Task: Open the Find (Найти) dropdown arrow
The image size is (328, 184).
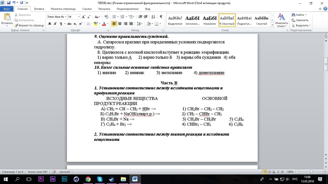Action: tap(306, 15)
